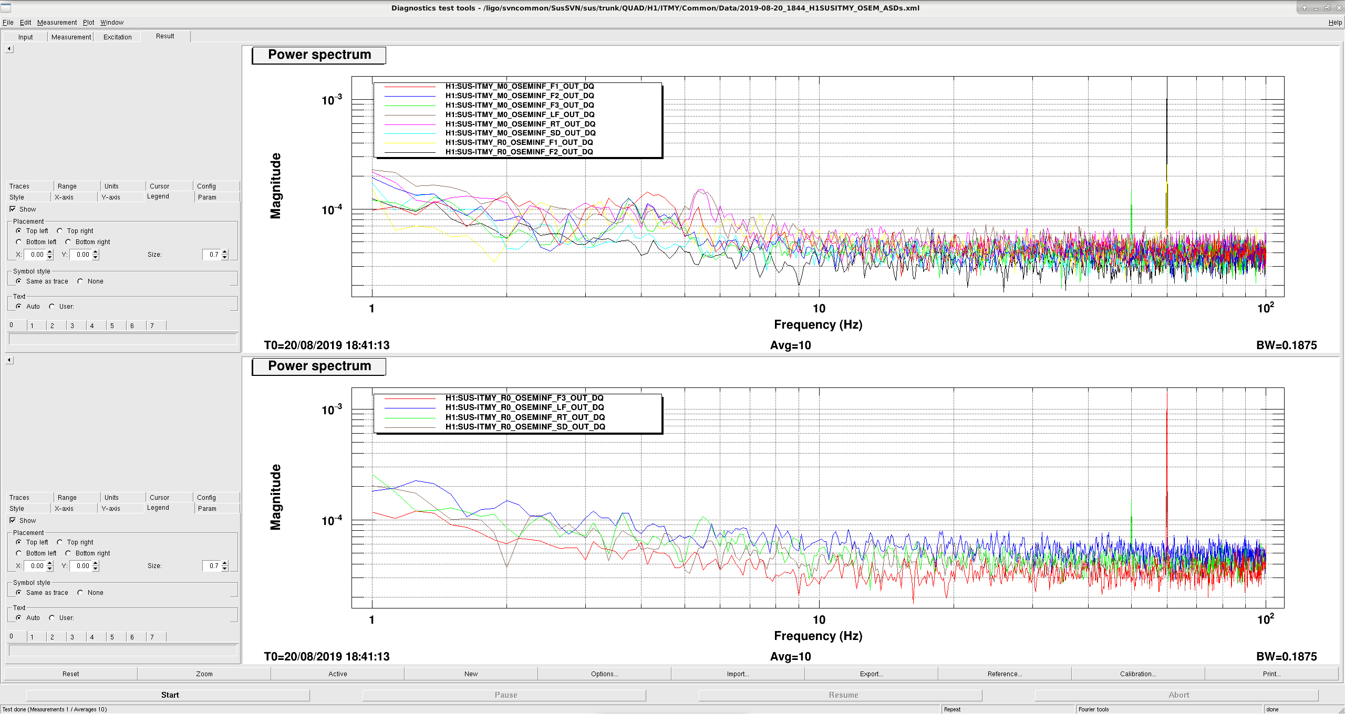1345x714 pixels.
Task: Collapse the lower plot options panel arrow
Action: tap(9, 360)
